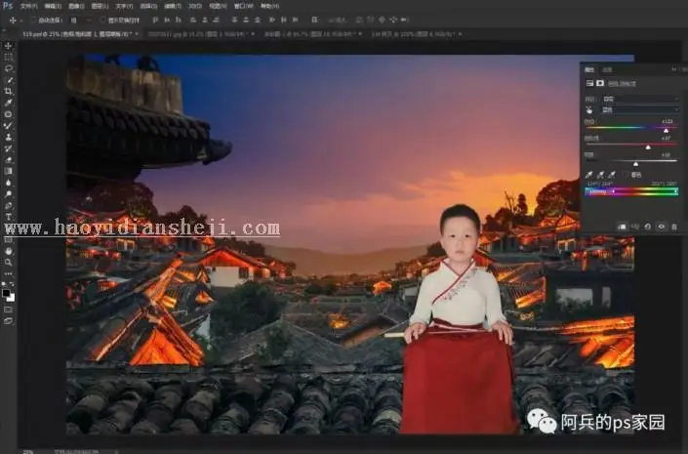Open the Preset dropdown in Properties

click(640, 99)
